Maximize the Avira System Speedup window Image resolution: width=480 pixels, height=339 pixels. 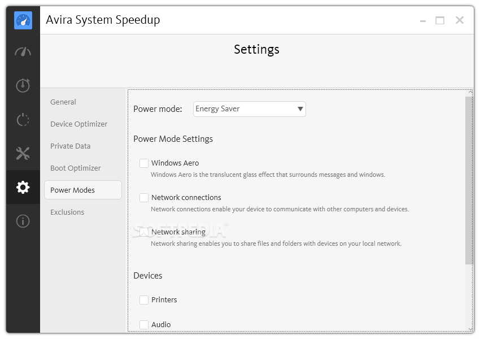[440, 20]
